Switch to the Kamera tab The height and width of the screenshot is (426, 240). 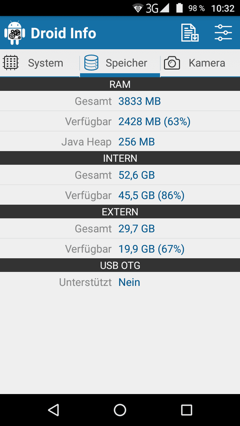[x=201, y=63]
